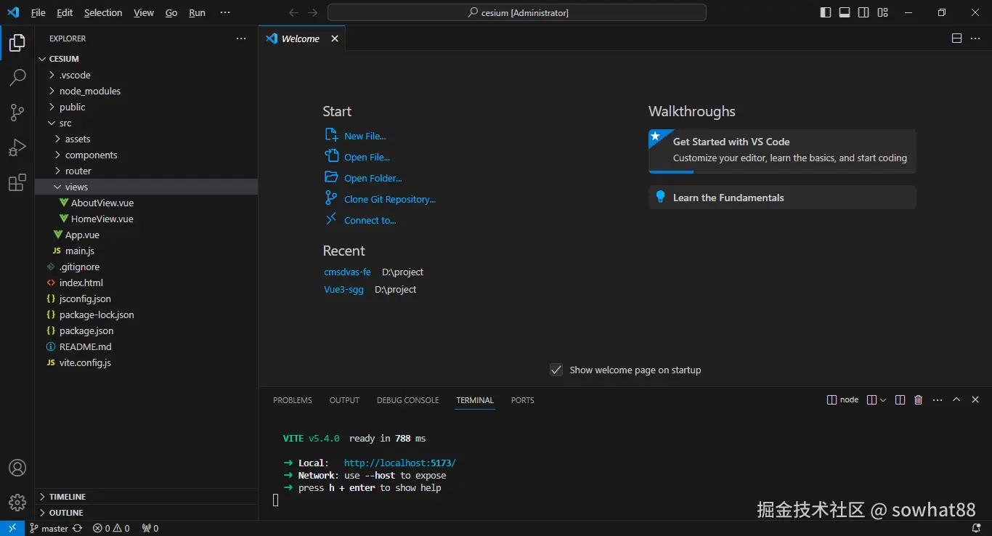Click the Accounts icon
The width and height of the screenshot is (992, 536).
pyautogui.click(x=17, y=468)
